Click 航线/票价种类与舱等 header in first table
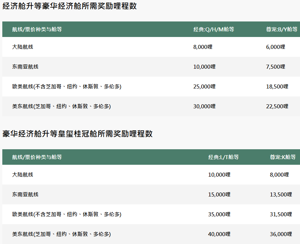This screenshot has height=244, width=300. point(37,29)
